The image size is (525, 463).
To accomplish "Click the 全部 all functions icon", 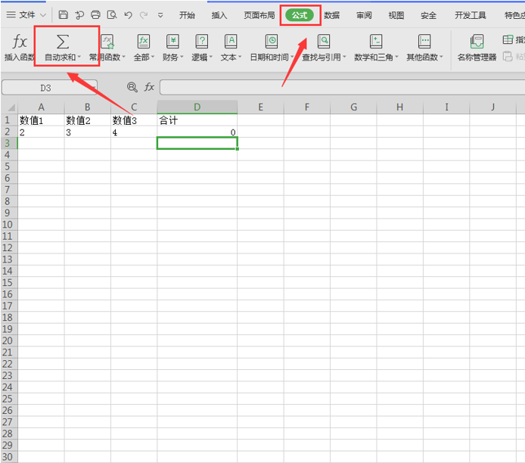I will 144,42.
